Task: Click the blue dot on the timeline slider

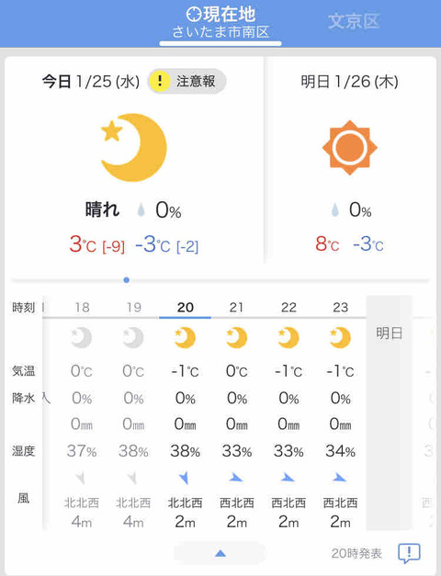Action: coord(127,280)
